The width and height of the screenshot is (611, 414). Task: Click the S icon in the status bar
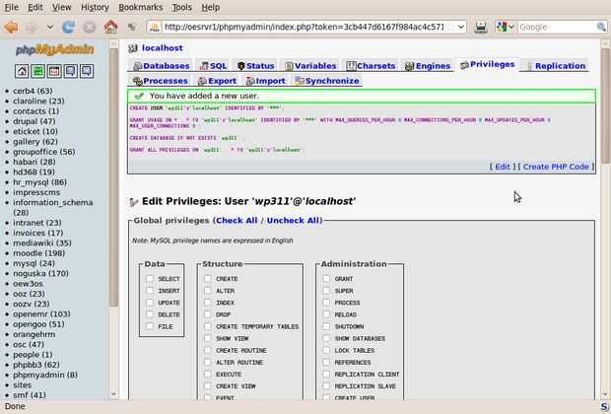[604, 406]
